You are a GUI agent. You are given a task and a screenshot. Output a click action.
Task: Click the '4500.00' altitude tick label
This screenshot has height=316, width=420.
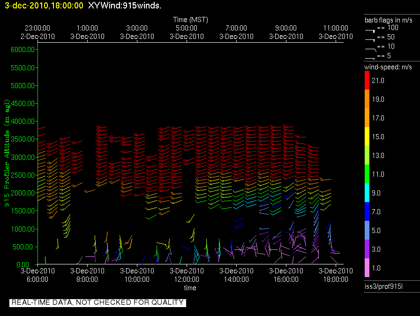tap(23, 103)
